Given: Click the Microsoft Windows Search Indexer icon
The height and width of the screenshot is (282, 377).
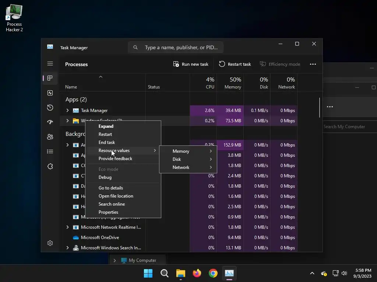Looking at the screenshot, I should [76, 248].
